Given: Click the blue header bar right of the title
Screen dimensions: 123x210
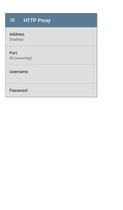Looking at the screenshot, I should click(x=74, y=20).
